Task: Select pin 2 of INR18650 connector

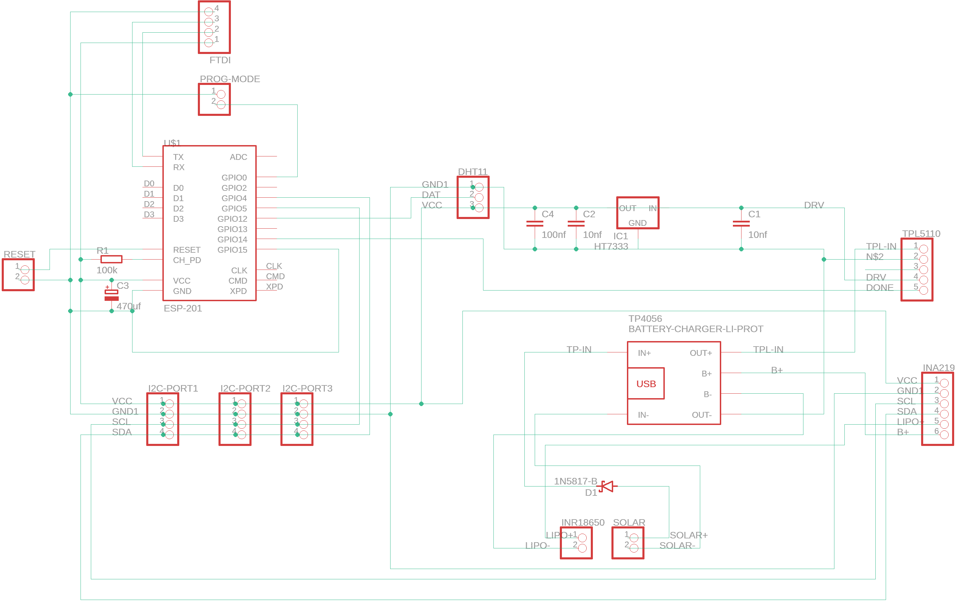Action: (x=582, y=548)
